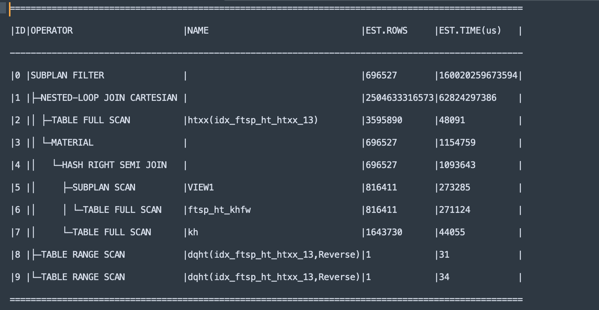The image size is (599, 310).
Task: Click htxx(idx_ftsp_ht_htxx_13) name entry
Action: point(253,120)
